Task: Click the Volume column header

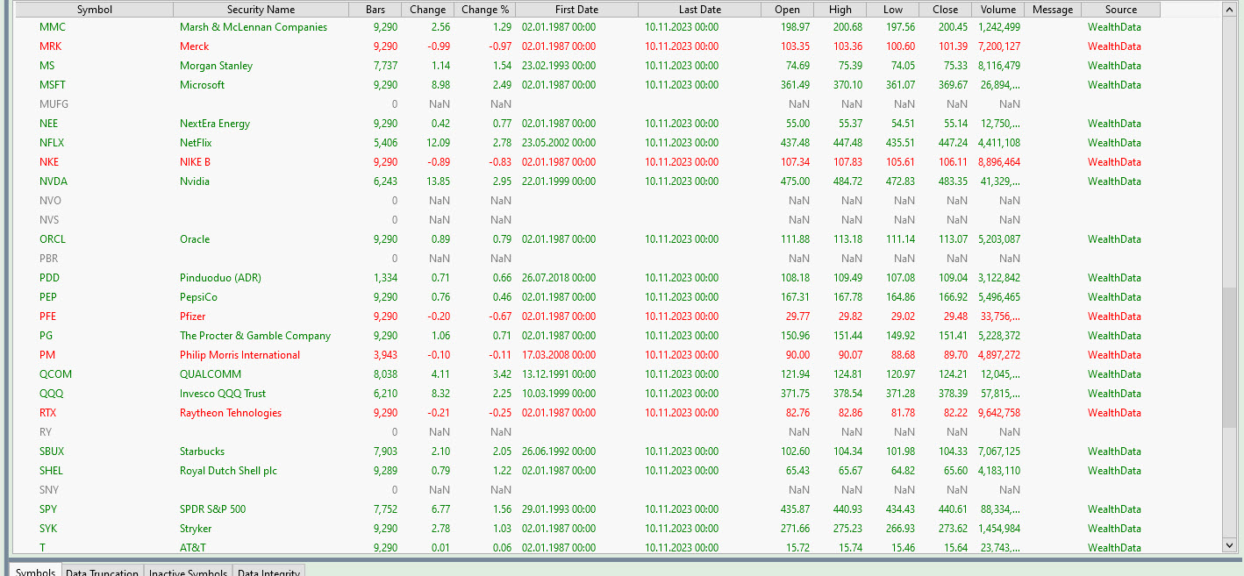Action: pyautogui.click(x=997, y=10)
